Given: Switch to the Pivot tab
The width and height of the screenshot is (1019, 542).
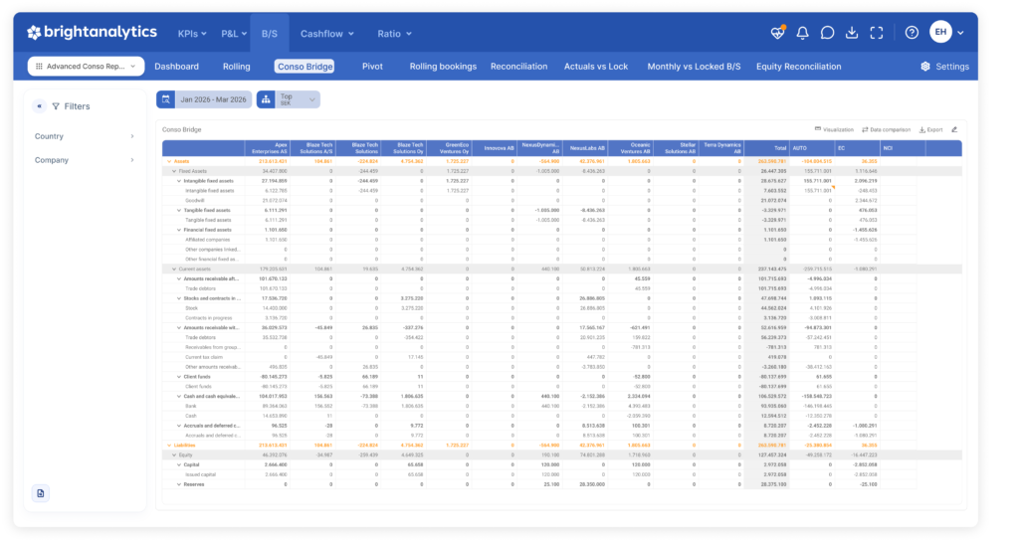Looking at the screenshot, I should [x=372, y=67].
